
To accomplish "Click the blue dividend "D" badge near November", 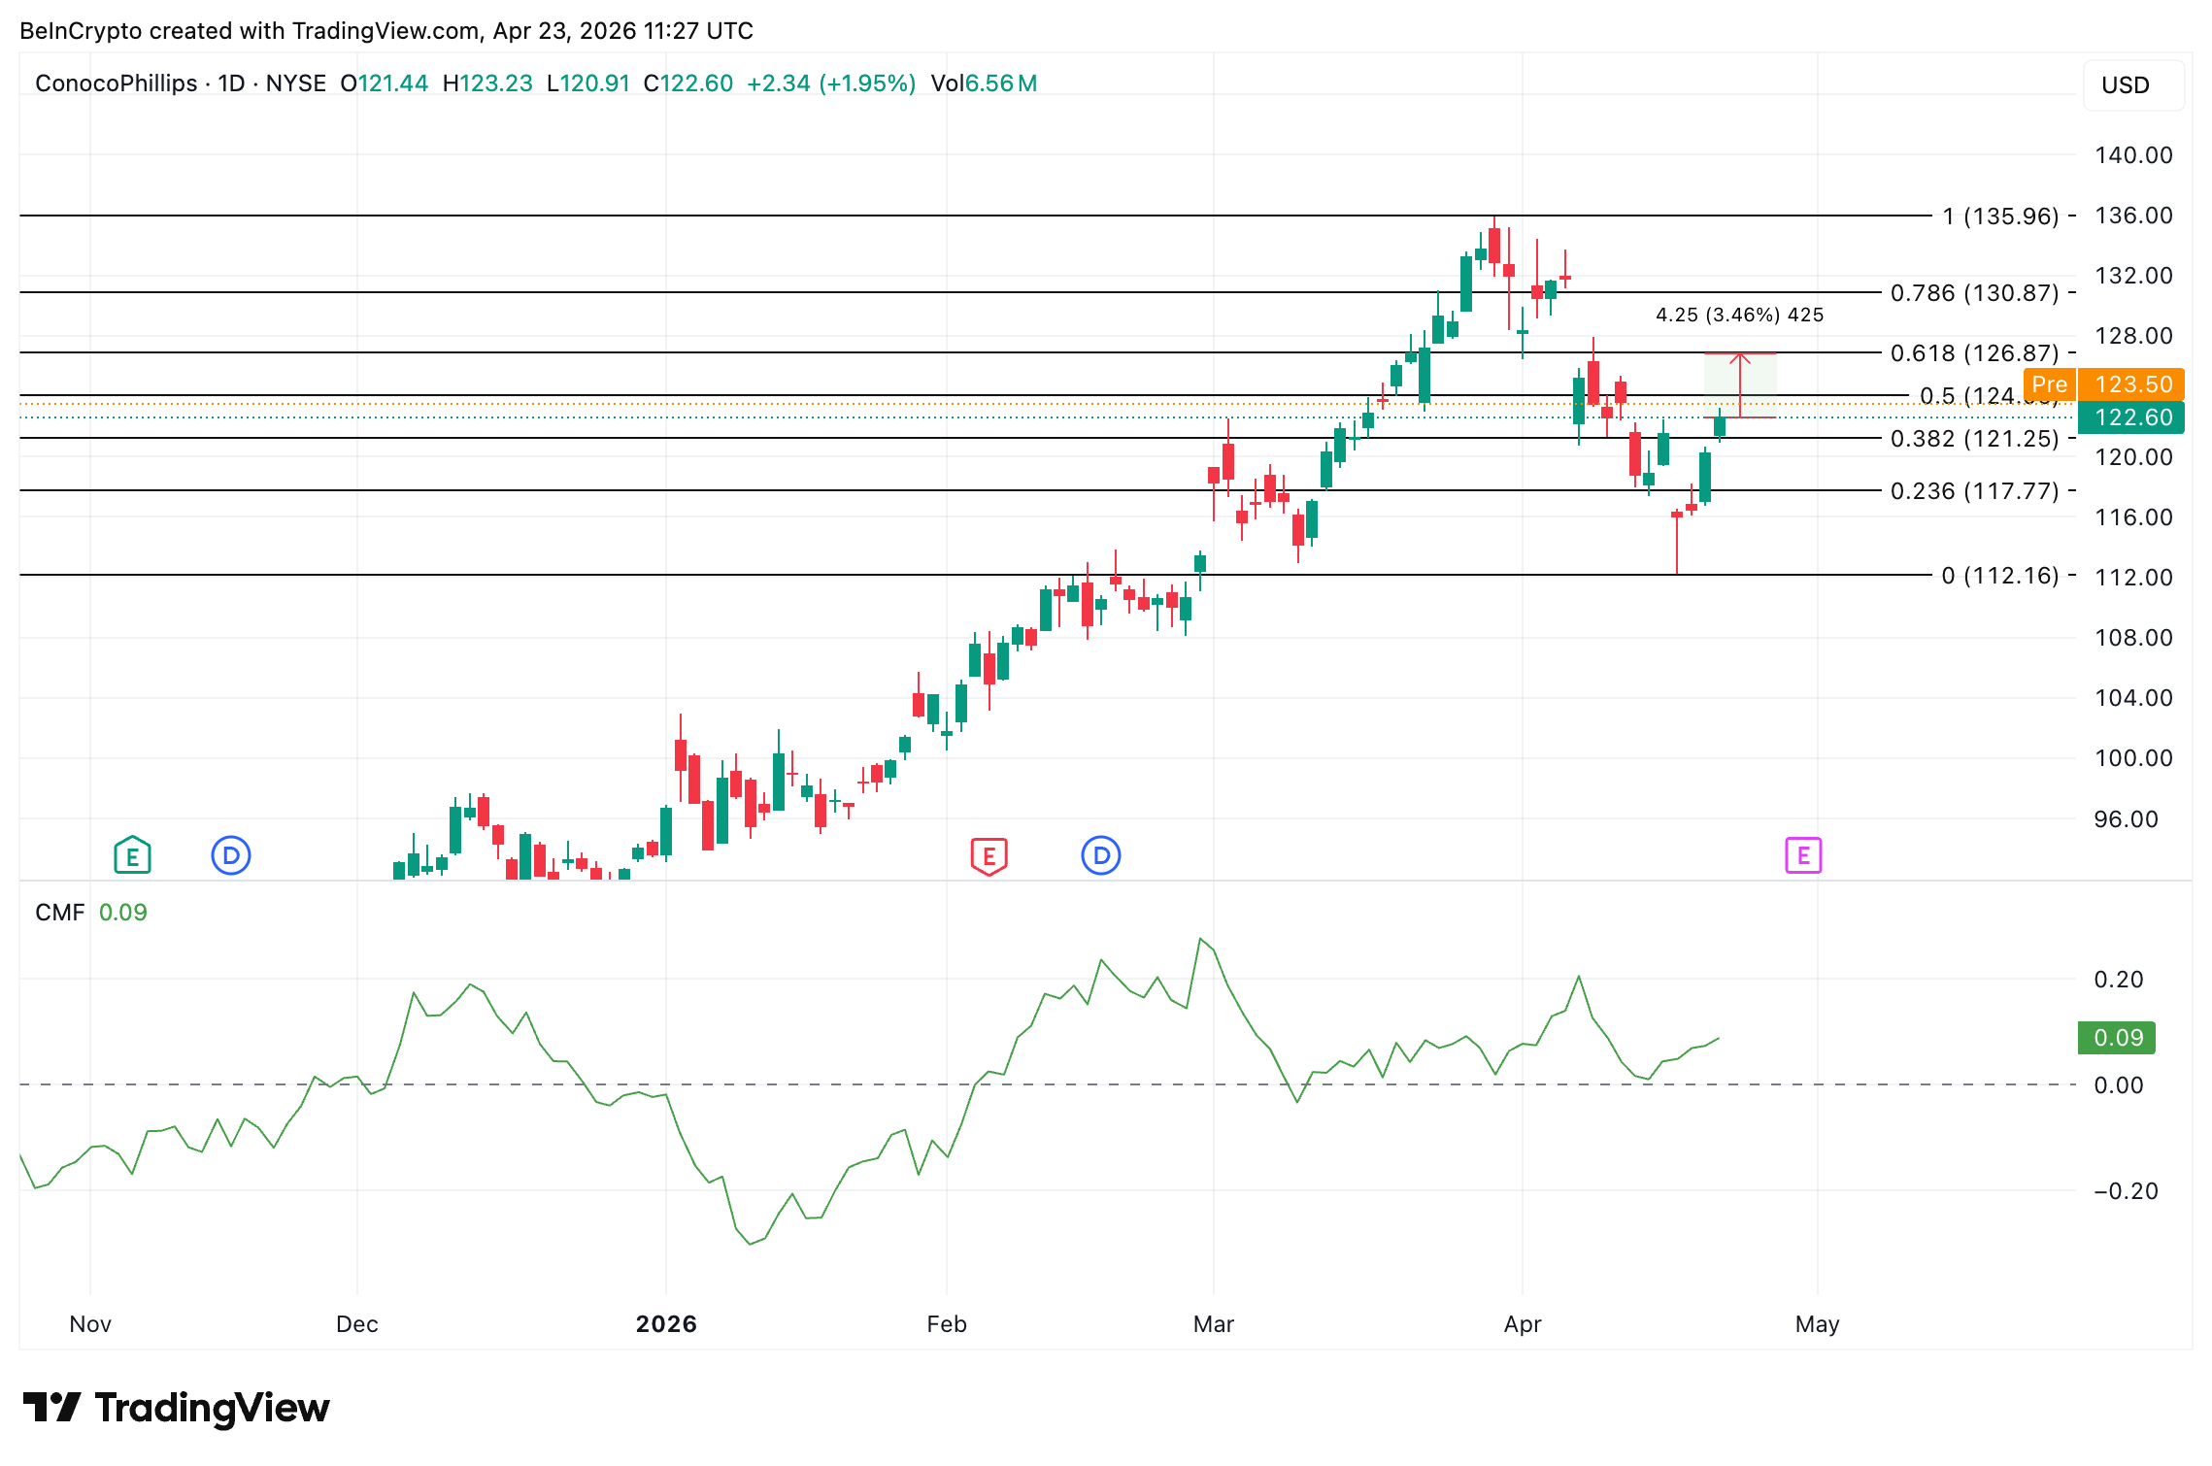I will (230, 855).
